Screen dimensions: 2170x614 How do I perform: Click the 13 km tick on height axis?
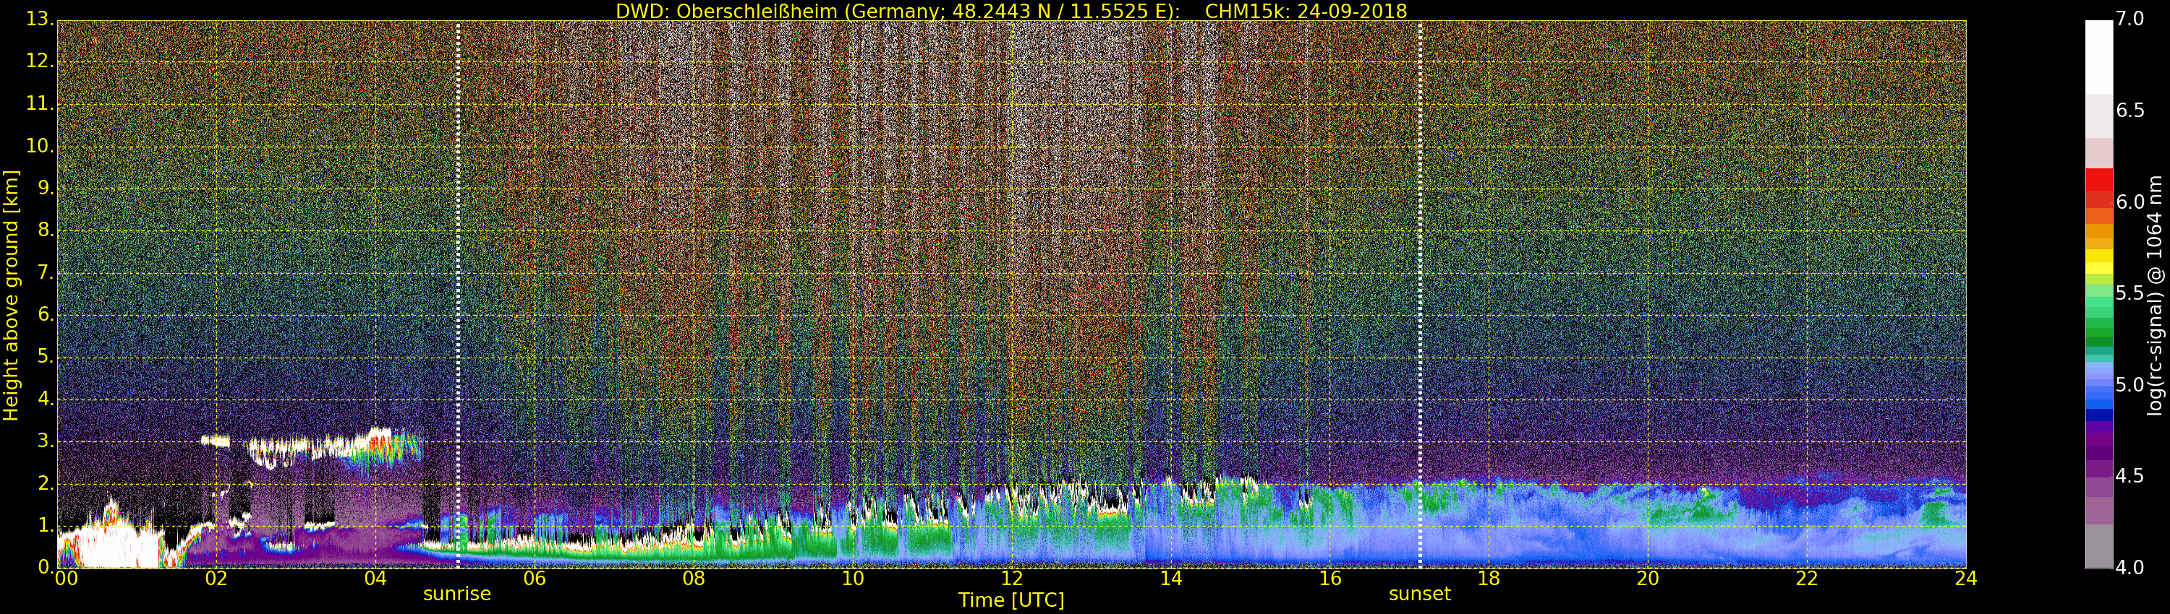(x=39, y=19)
